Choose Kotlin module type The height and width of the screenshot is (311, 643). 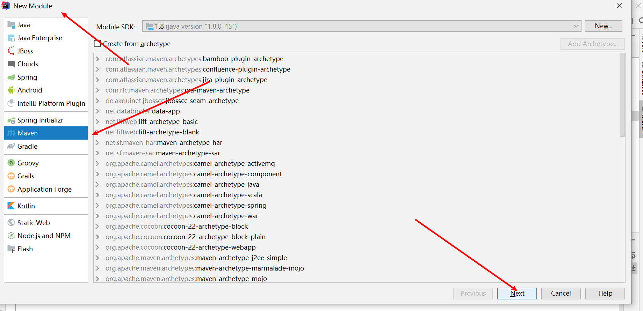46,206
